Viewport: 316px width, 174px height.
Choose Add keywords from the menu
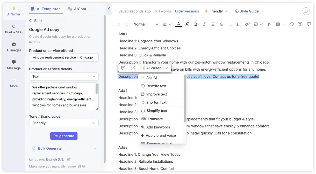[161, 127]
